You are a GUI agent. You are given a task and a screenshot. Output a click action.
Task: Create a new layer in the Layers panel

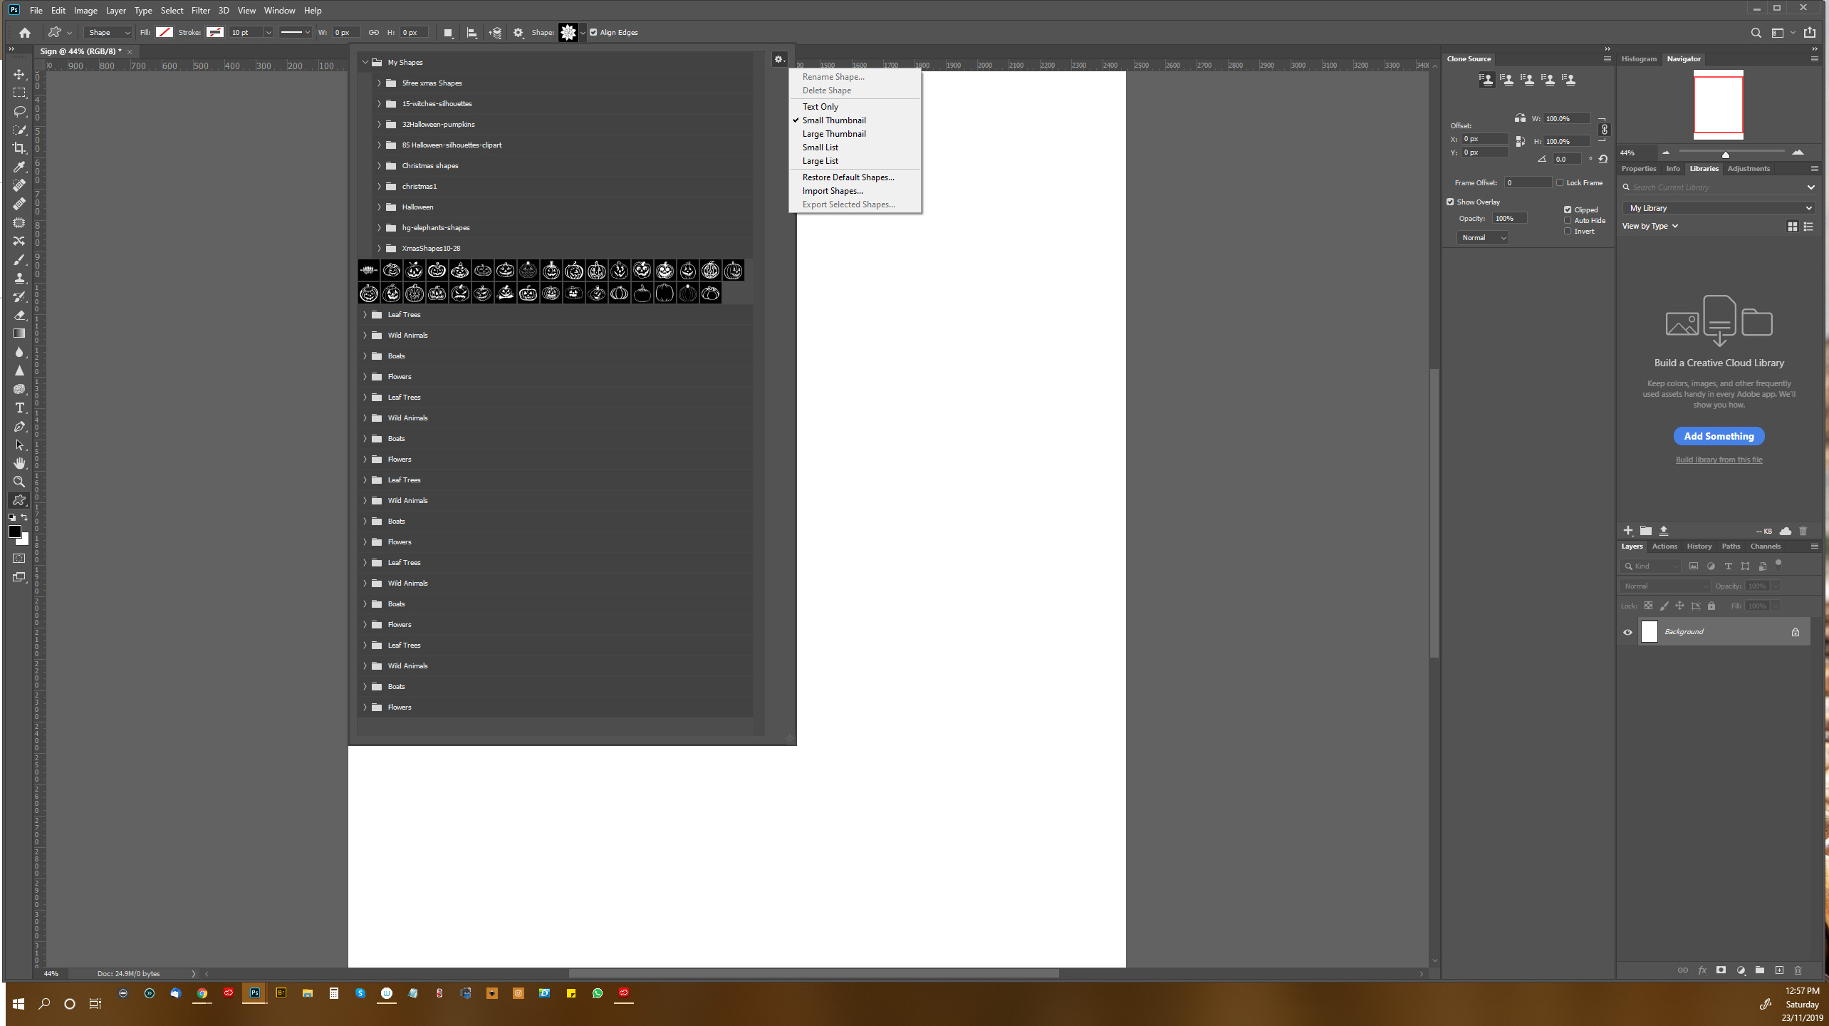pyautogui.click(x=1778, y=970)
